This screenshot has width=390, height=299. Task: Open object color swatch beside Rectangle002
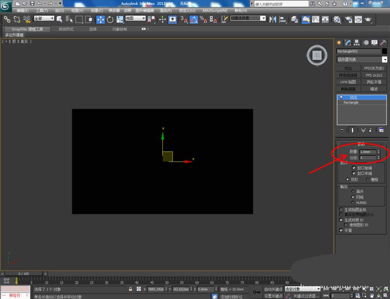[385, 51]
